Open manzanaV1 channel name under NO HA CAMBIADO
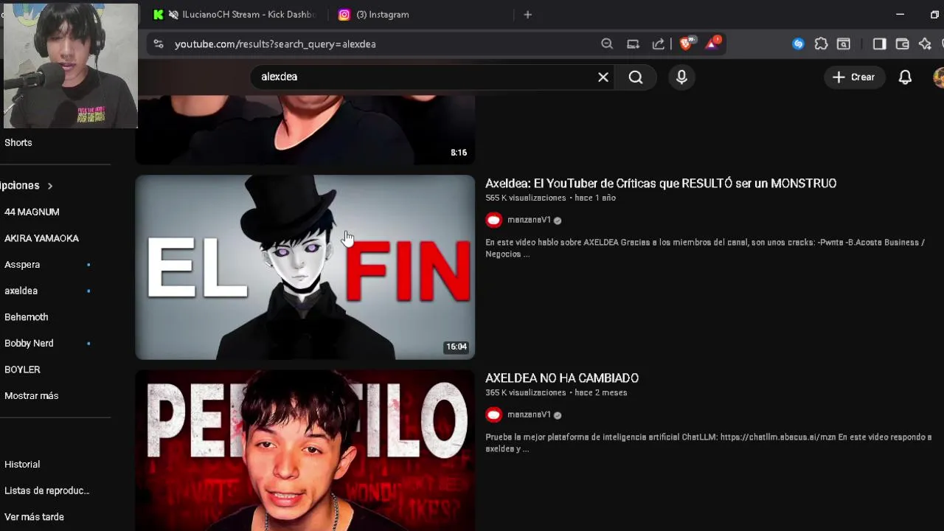 click(x=529, y=414)
